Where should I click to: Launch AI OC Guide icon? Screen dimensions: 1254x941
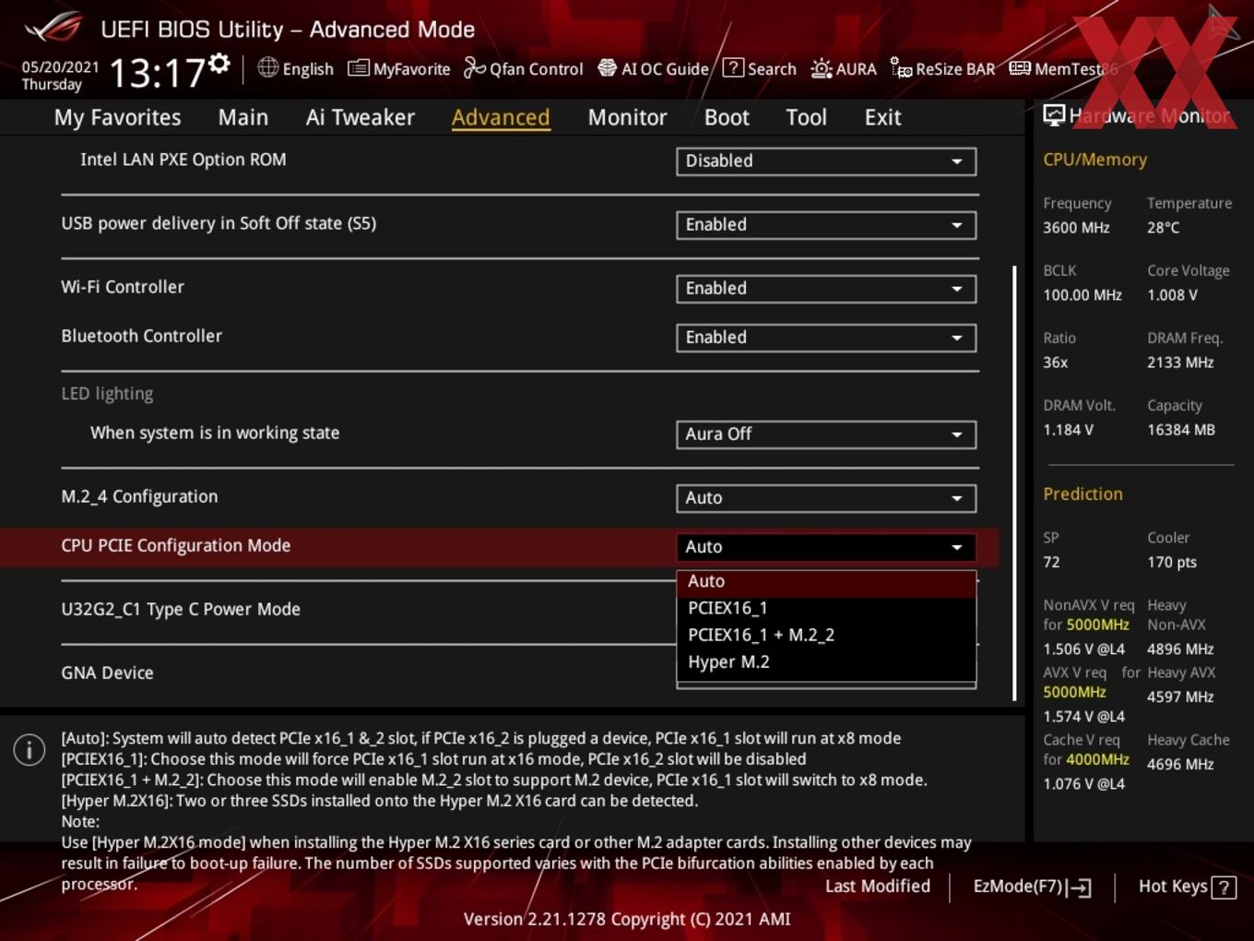click(607, 68)
